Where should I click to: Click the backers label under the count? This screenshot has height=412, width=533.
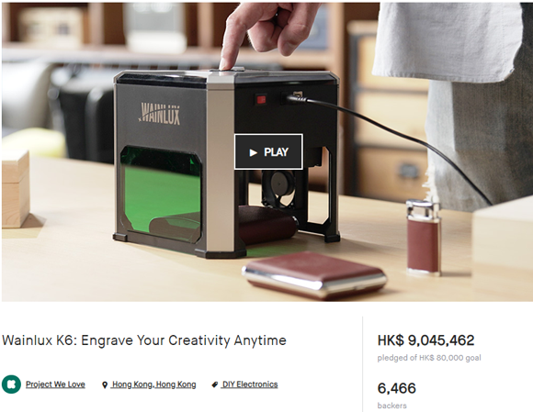coord(391,406)
